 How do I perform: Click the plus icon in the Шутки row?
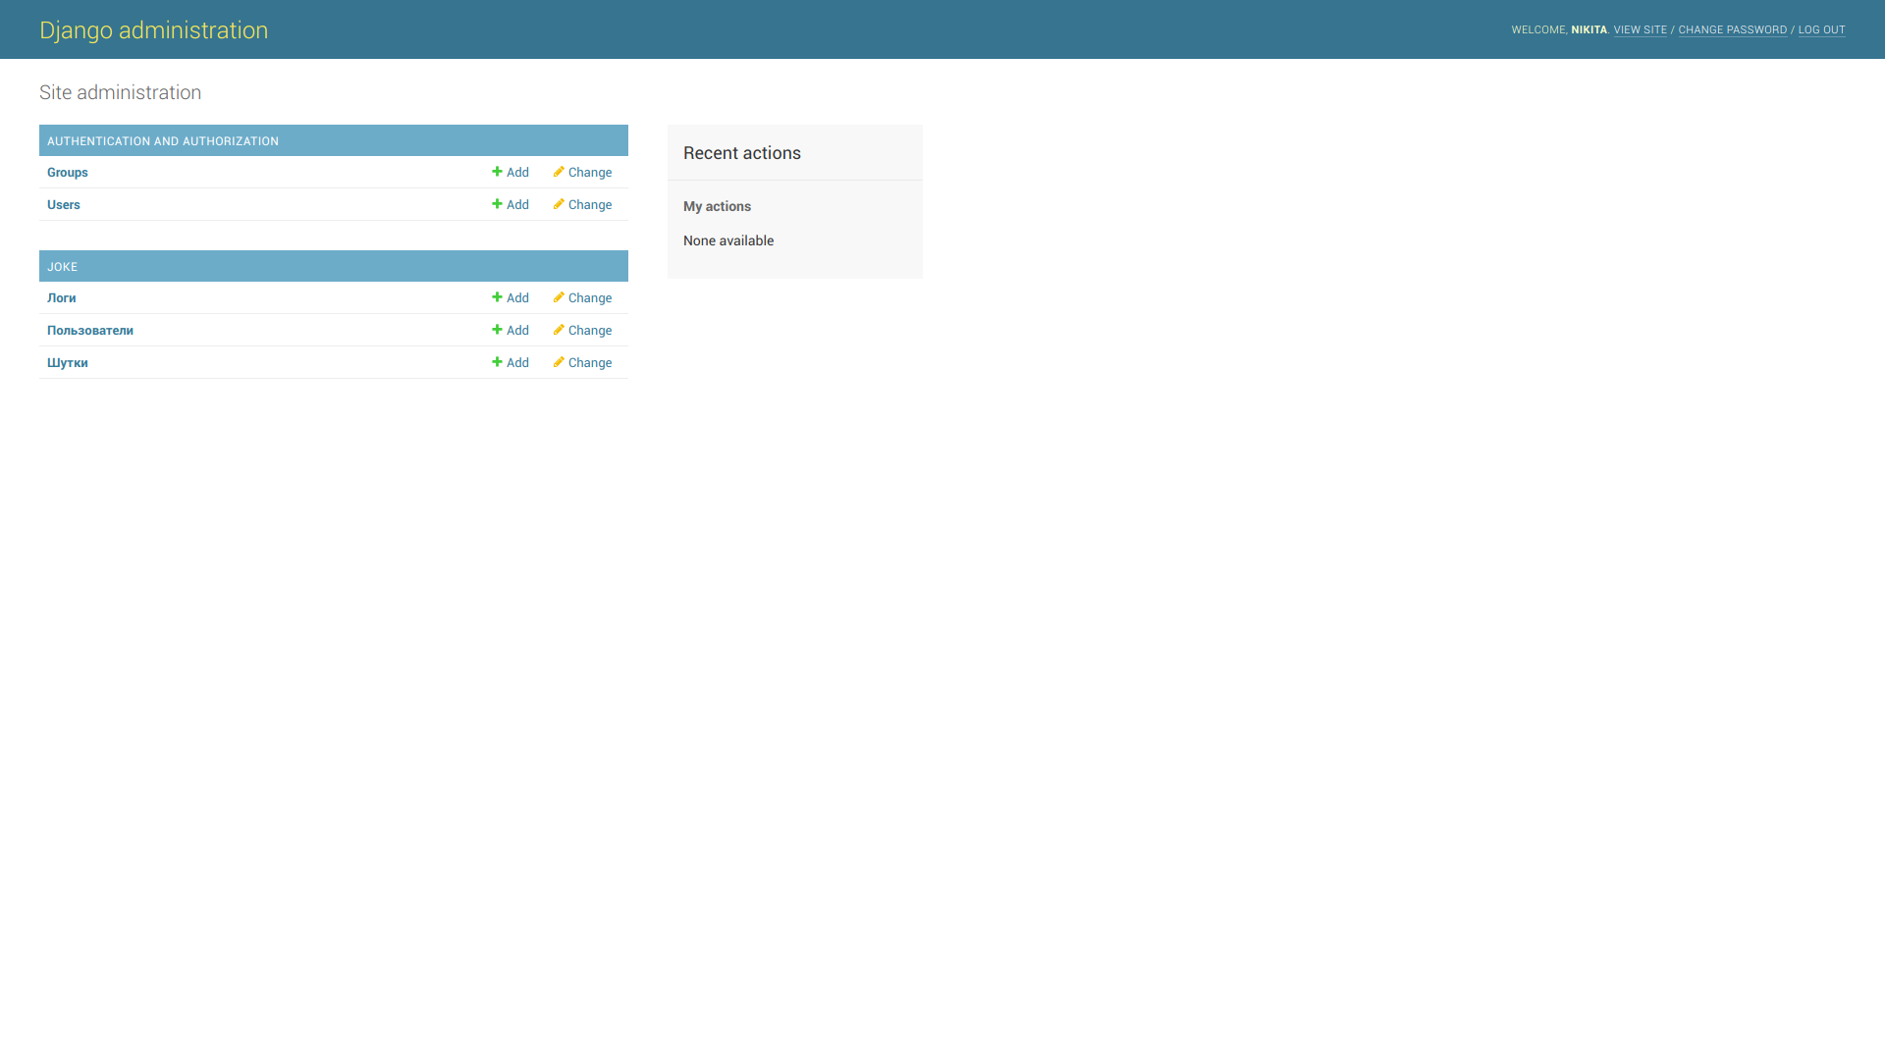coord(497,362)
